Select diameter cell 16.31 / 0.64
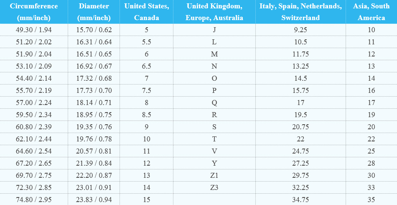 [94, 42]
